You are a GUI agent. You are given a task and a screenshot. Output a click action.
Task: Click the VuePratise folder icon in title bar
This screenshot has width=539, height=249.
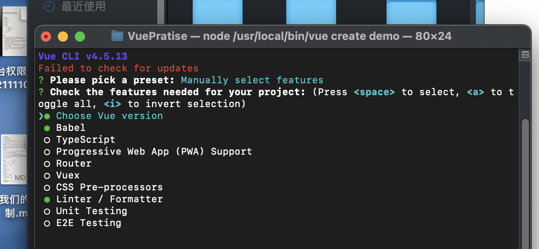pyautogui.click(x=117, y=36)
